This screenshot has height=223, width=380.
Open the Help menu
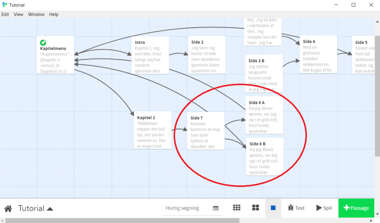[x=54, y=14]
